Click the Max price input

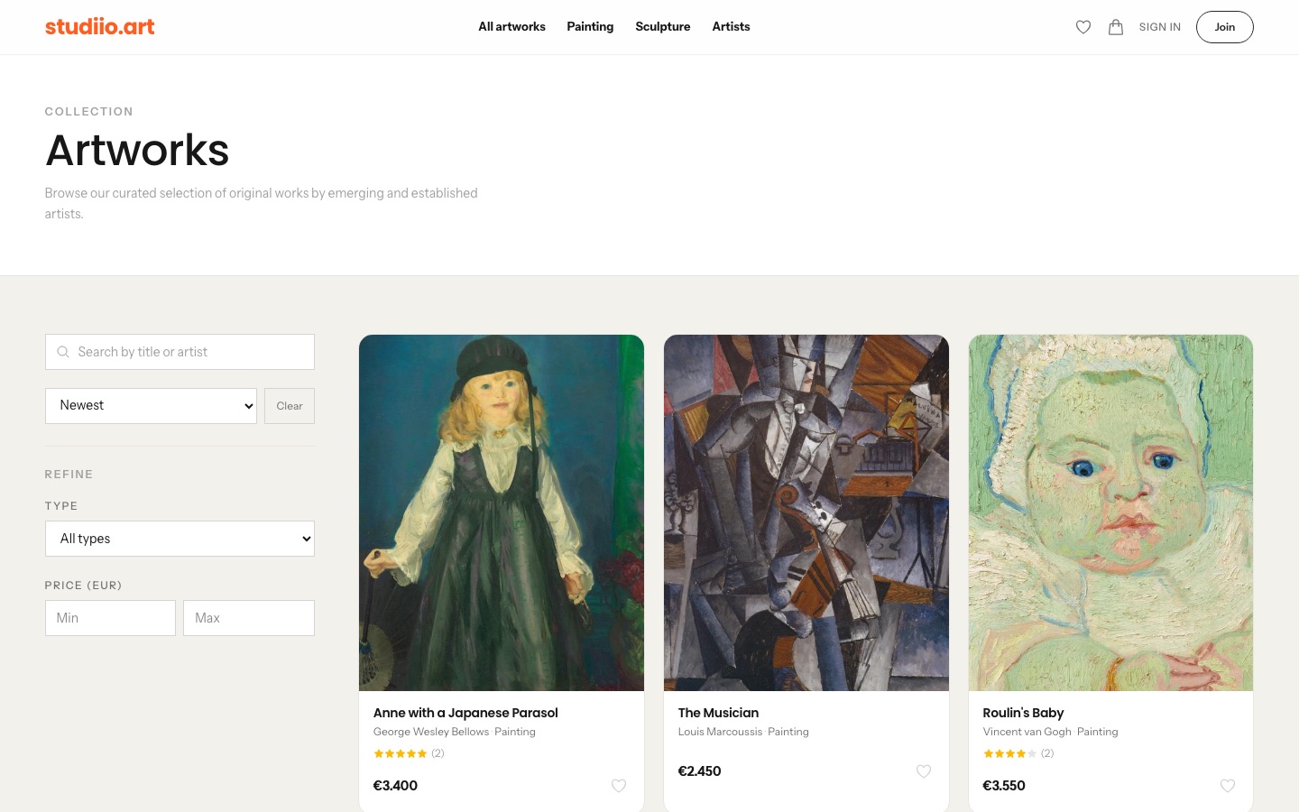click(249, 618)
